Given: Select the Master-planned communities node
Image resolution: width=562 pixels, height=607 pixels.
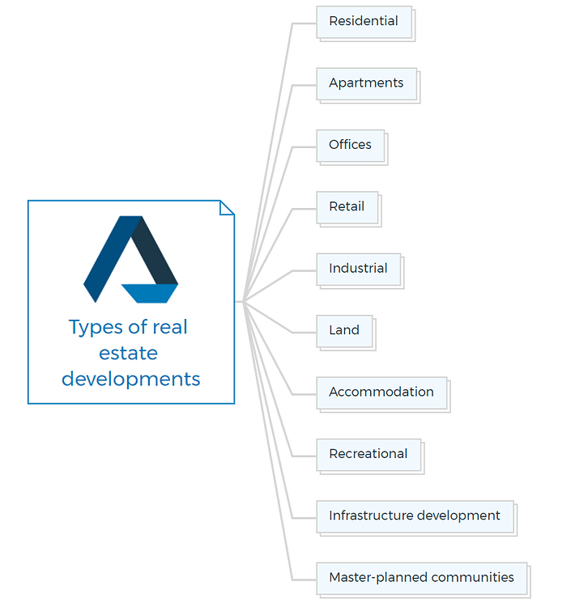Looking at the screenshot, I should click(420, 578).
